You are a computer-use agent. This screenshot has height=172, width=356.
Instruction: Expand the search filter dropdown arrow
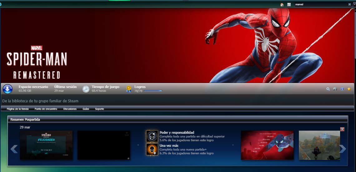coord(354,5)
